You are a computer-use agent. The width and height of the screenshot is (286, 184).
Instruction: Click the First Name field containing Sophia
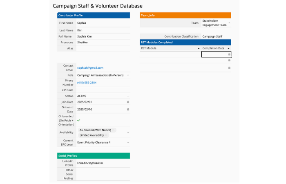[102, 23]
